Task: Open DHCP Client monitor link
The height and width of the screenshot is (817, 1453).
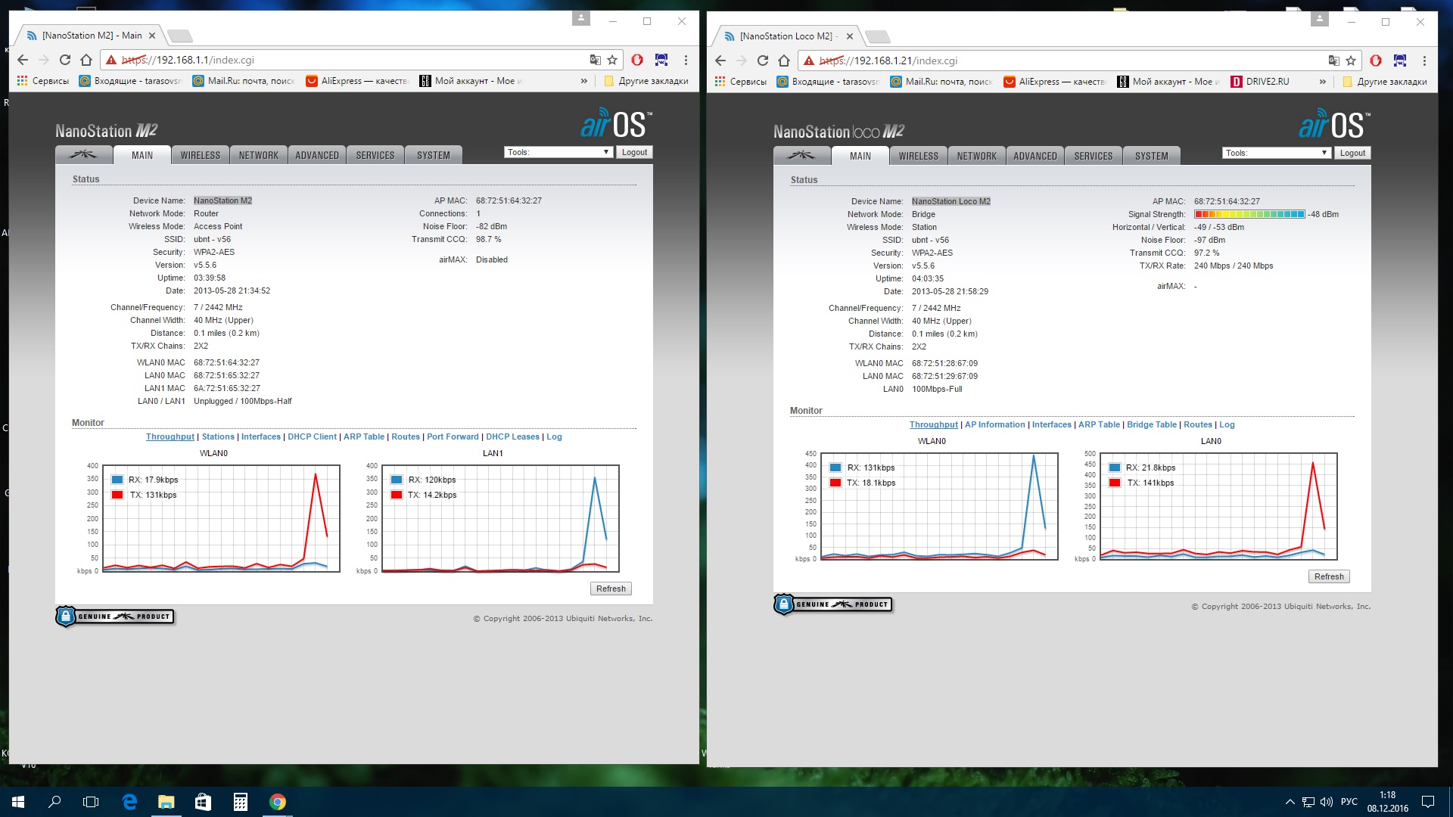Action: click(312, 436)
